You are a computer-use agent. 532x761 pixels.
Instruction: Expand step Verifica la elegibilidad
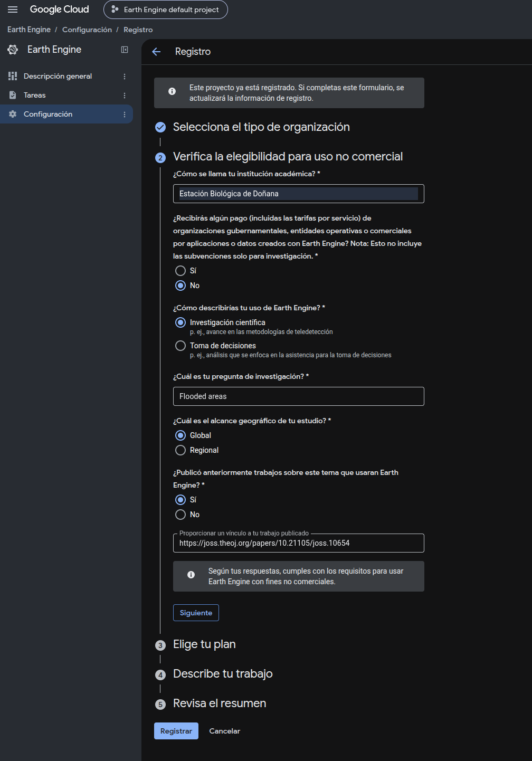pos(288,157)
